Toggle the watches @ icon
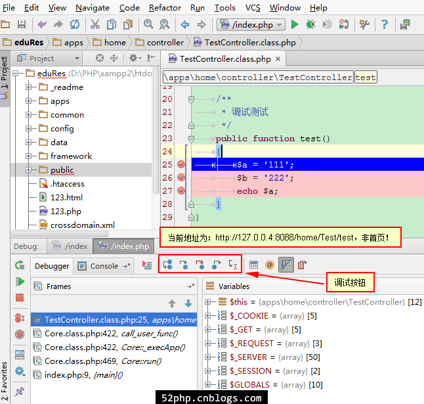The width and height of the screenshot is (424, 404). point(270,265)
